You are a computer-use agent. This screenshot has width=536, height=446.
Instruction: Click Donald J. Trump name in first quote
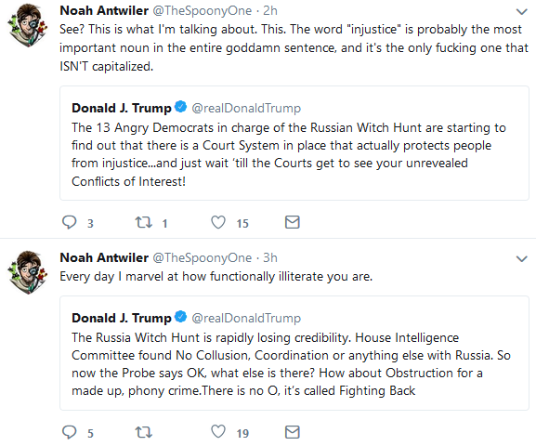point(122,108)
